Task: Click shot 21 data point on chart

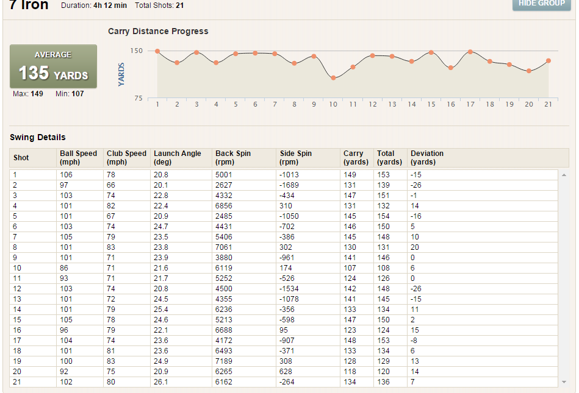Action: 548,61
